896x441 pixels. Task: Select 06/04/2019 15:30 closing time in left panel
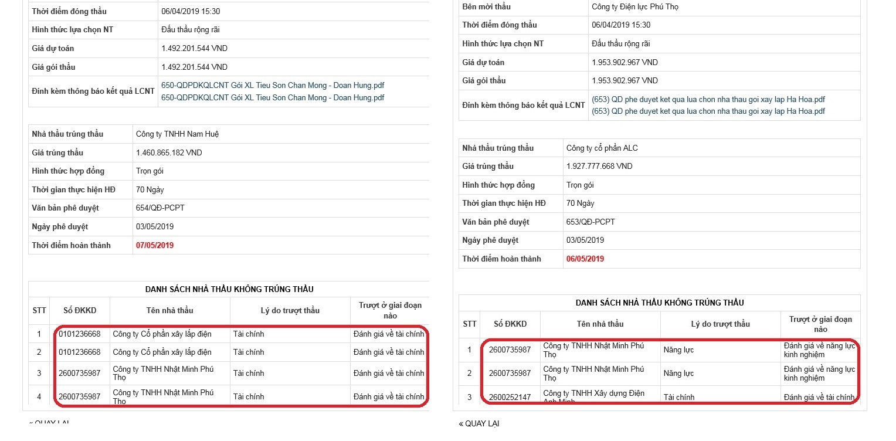click(x=191, y=12)
